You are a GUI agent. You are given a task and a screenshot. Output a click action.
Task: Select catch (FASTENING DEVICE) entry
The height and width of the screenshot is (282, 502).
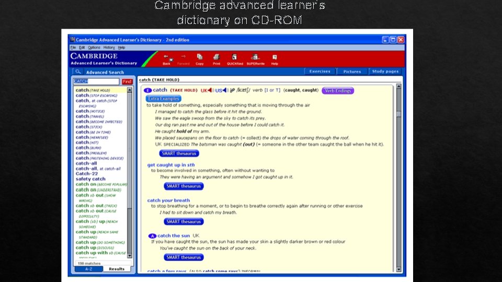coord(99,158)
